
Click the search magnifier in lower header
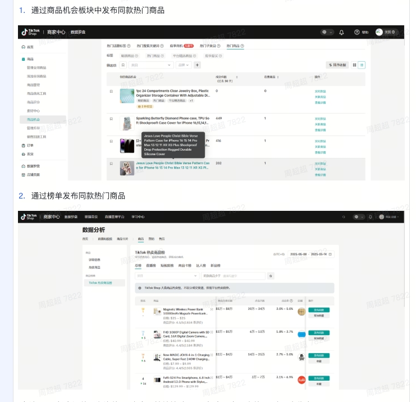pyautogui.click(x=344, y=216)
